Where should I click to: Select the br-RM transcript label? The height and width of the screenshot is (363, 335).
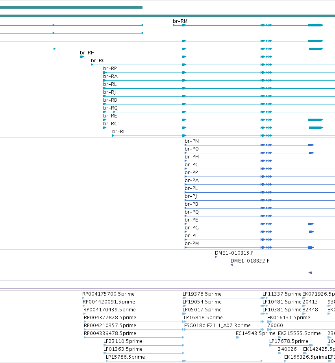point(180,21)
